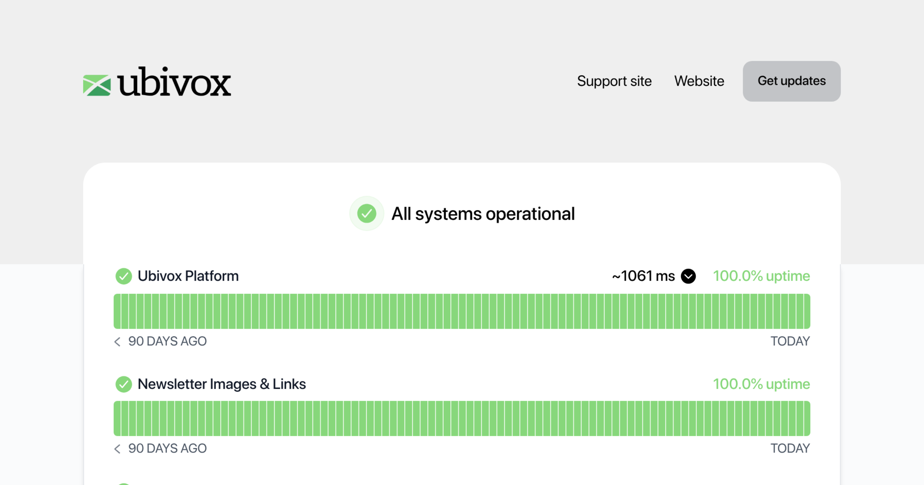Expand the ~1061 ms response time dropdown
The height and width of the screenshot is (485, 924).
pos(688,276)
